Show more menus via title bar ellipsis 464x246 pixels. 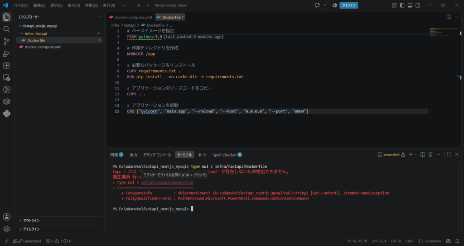click(x=123, y=5)
